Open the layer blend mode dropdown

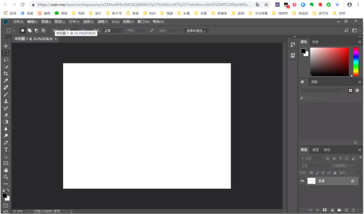314,165
